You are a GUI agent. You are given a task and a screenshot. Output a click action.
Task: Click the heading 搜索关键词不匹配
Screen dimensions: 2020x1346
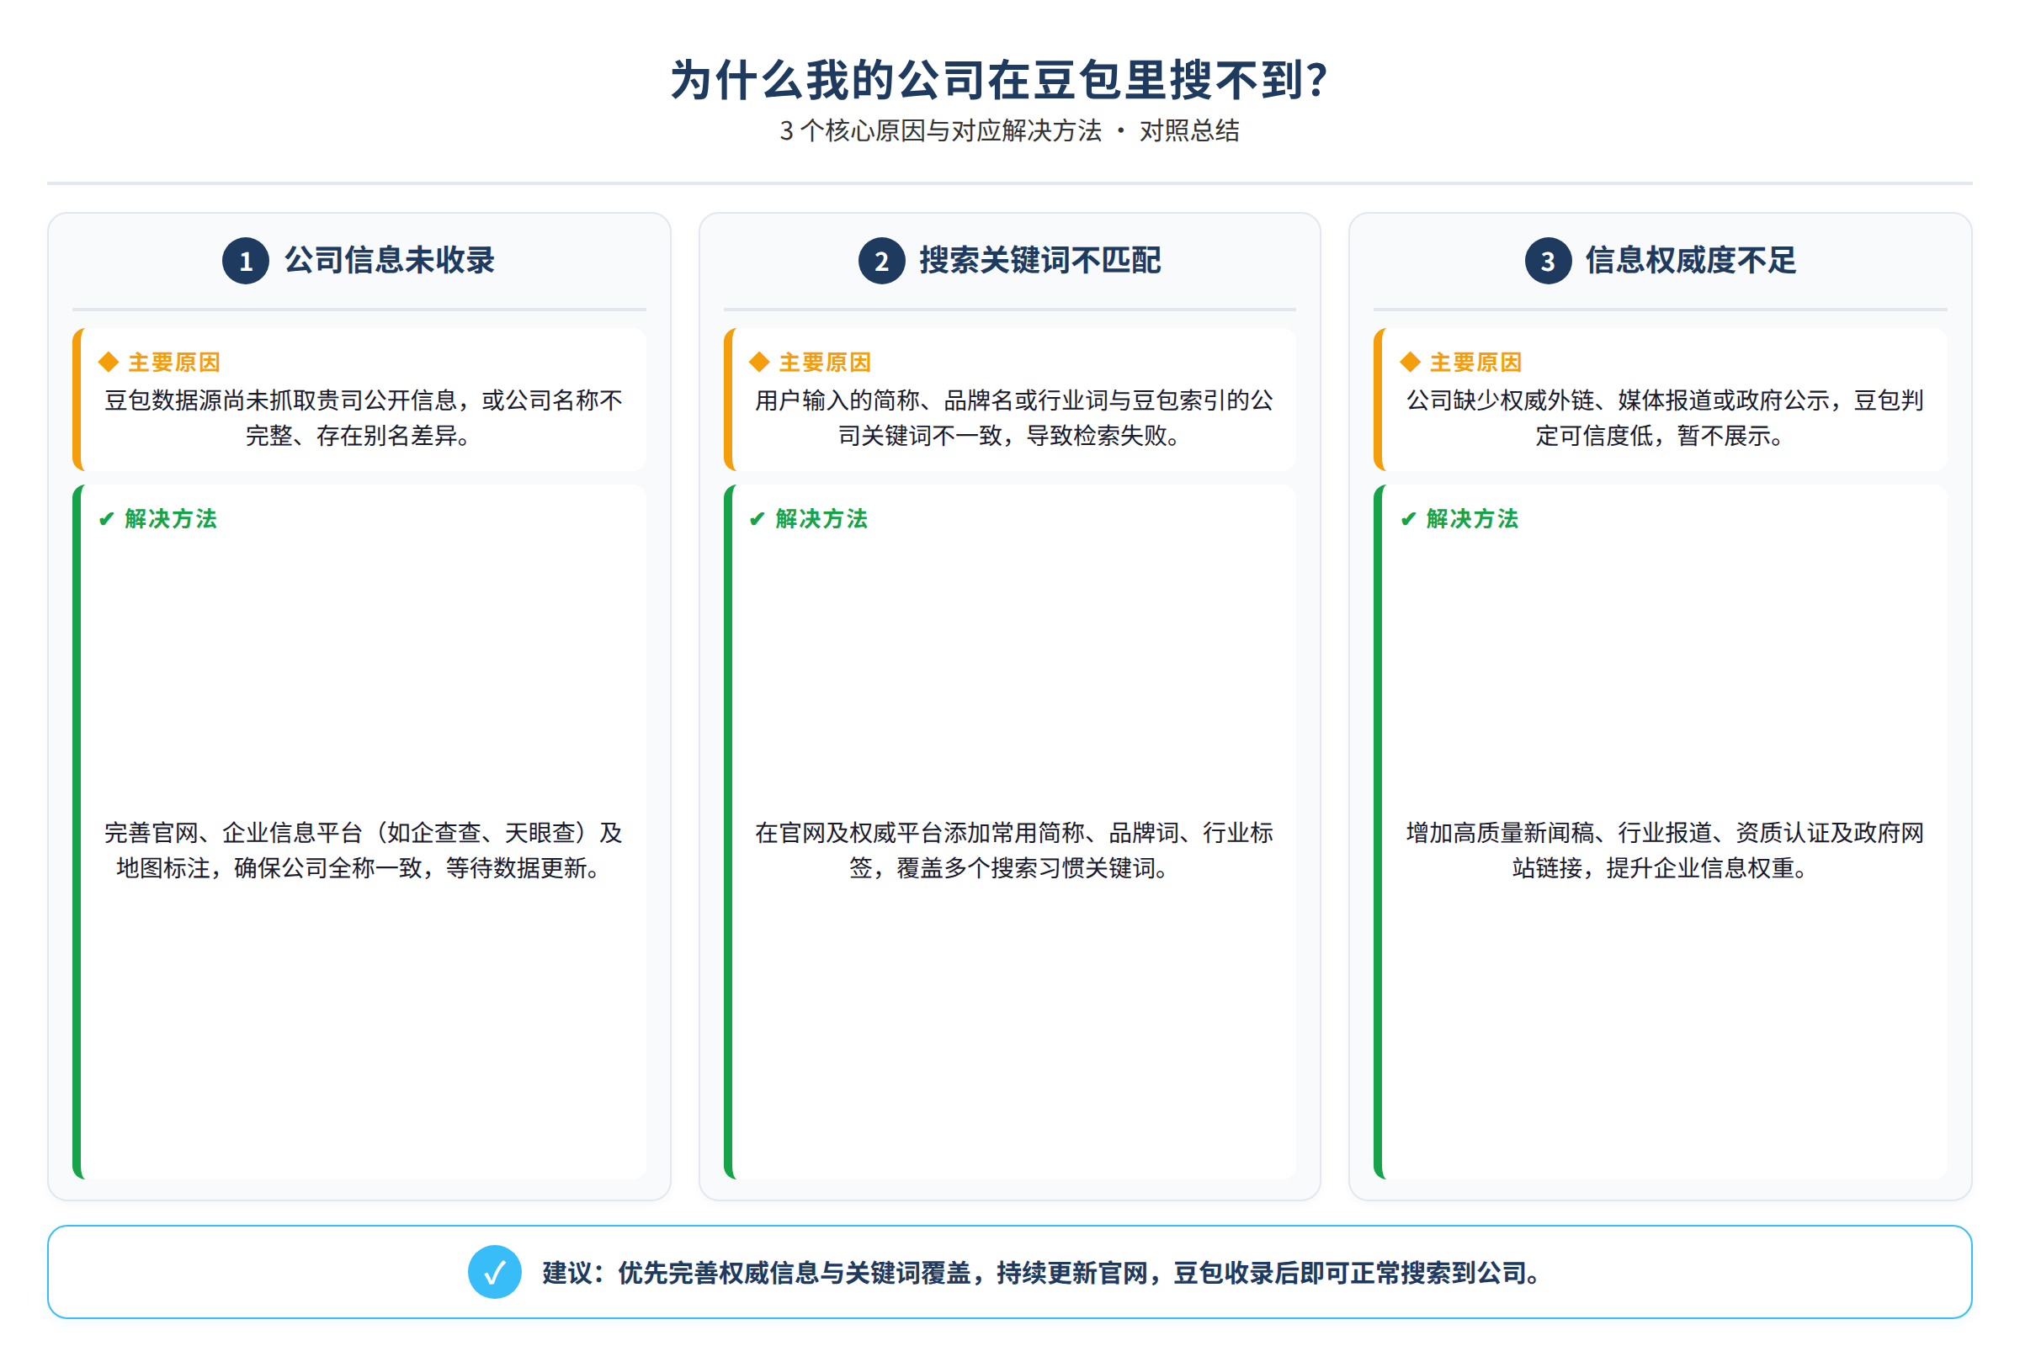tap(1040, 260)
